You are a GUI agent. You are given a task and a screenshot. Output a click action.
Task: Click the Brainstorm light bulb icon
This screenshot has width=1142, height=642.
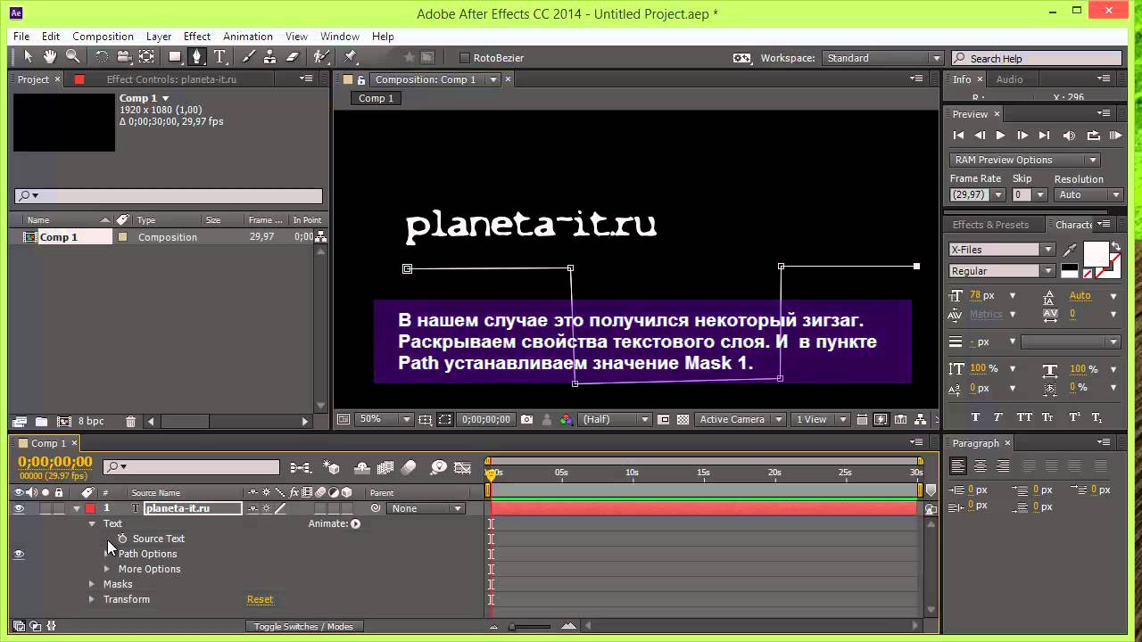pos(438,467)
